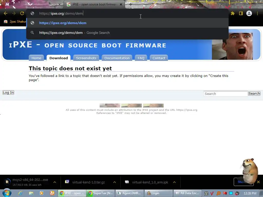
Task: Expand options for virtual-kend_1.0_arm.ipk
Action: (x=174, y=182)
